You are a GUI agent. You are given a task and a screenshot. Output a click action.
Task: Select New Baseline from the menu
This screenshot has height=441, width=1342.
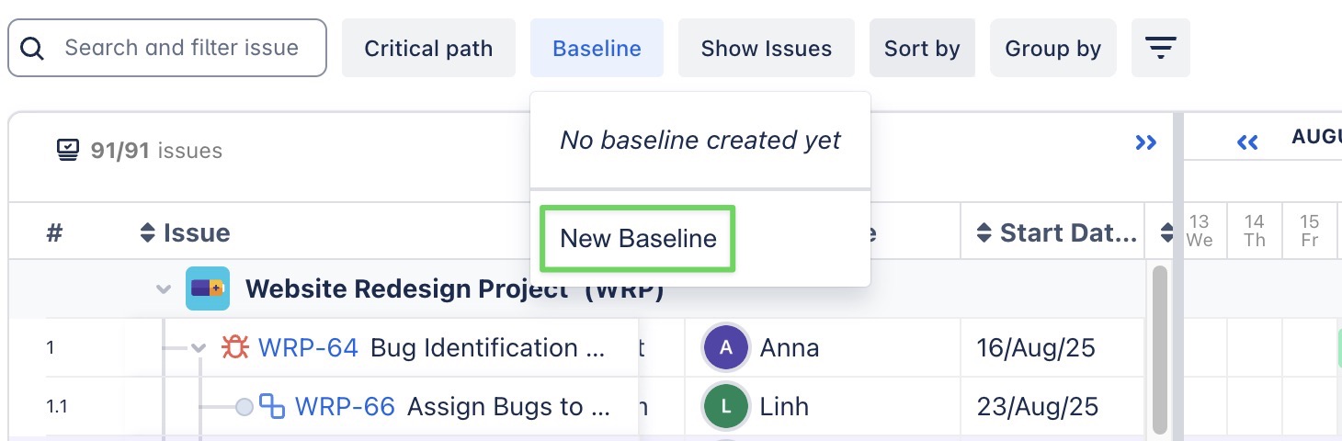[x=638, y=239]
